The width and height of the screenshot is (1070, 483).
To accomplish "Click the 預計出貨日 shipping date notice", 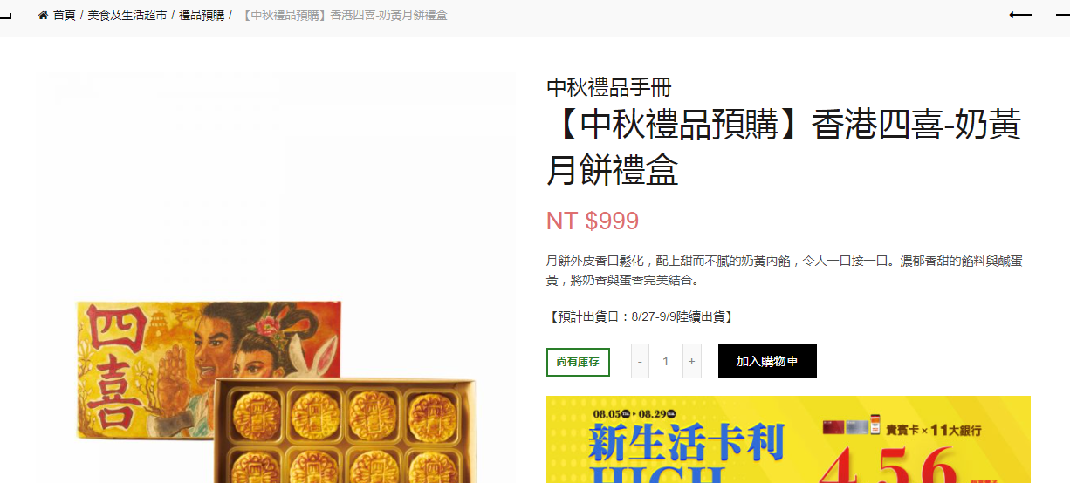I will click(x=640, y=316).
